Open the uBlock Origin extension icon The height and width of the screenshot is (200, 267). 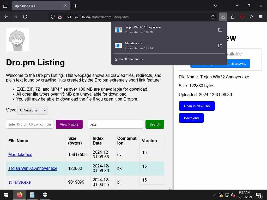(x=242, y=17)
